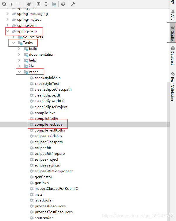The image size is (176, 221).
Task: Select the inspectClassesForKotlinIC task
Action: click(x=56, y=189)
